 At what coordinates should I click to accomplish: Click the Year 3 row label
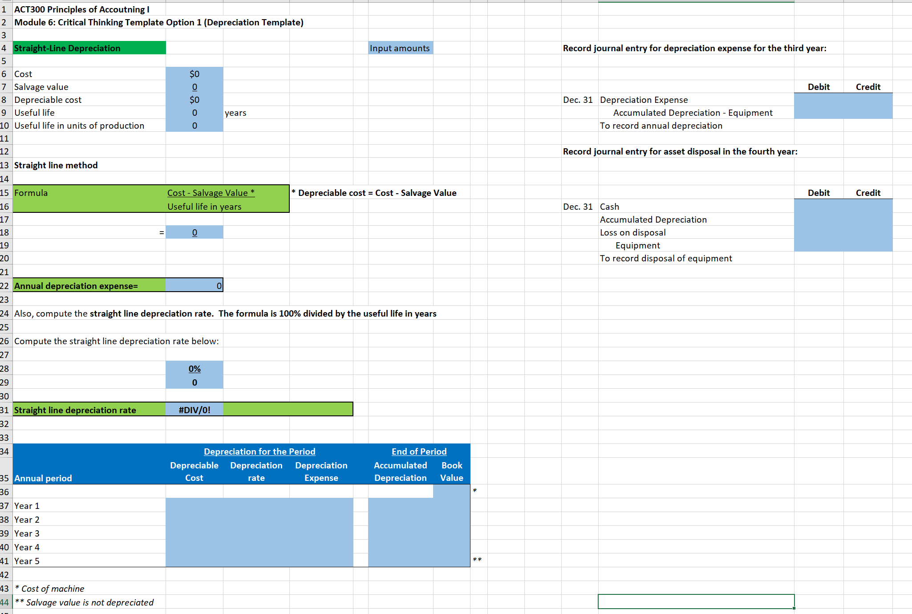[x=27, y=533]
